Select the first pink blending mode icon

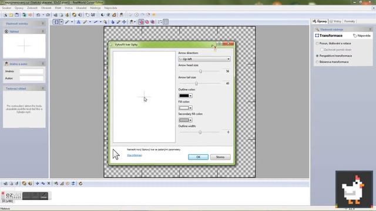141,22
